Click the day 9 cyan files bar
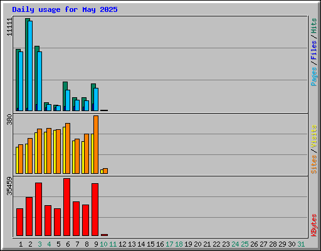The width and height of the screenshot is (321, 251). coord(96,100)
